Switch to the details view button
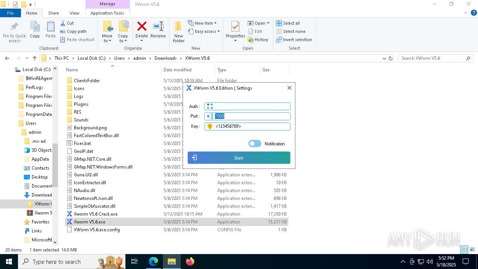 point(465,250)
